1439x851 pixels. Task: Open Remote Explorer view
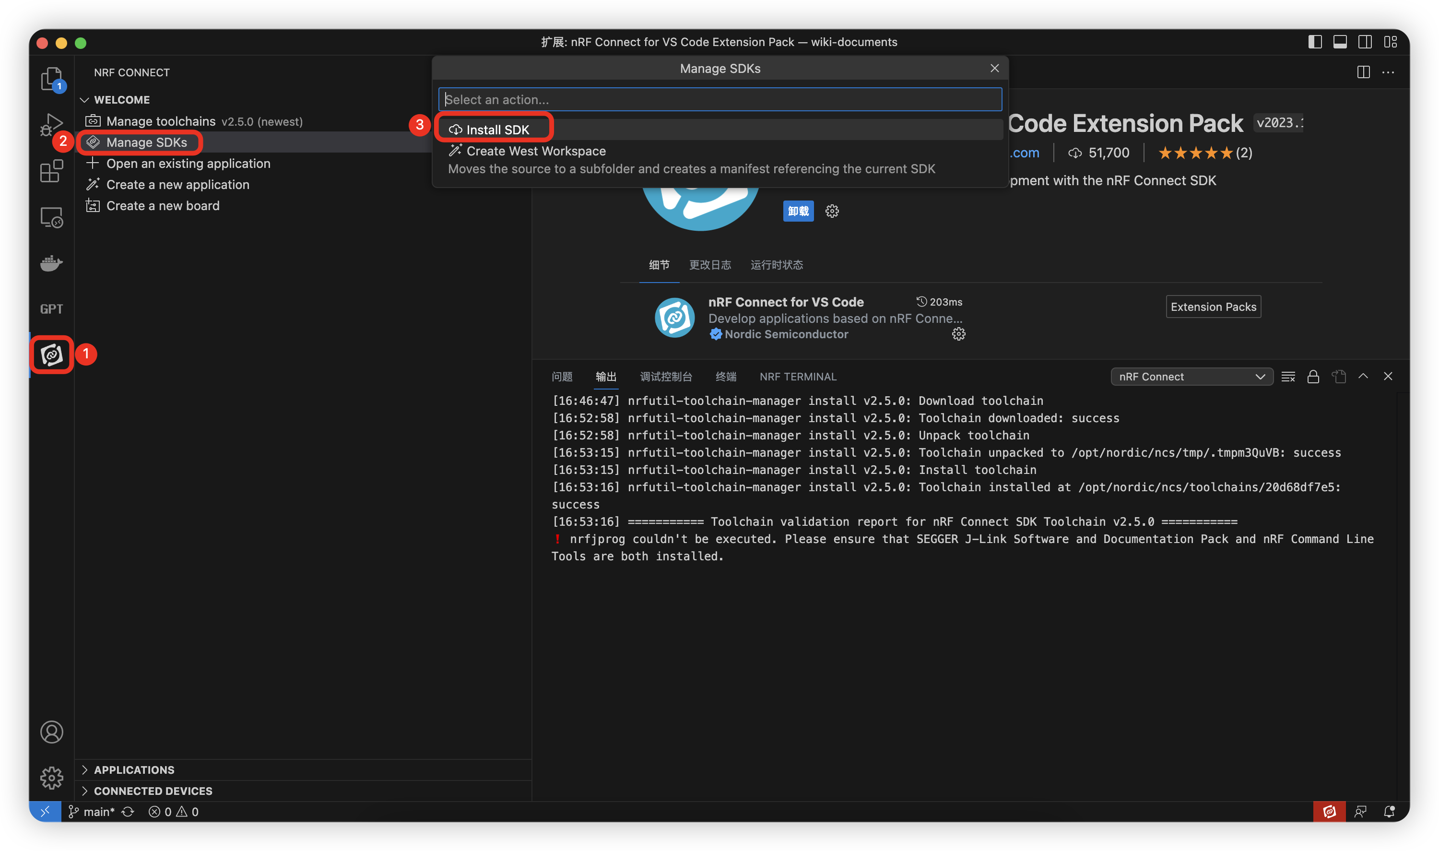tap(52, 217)
